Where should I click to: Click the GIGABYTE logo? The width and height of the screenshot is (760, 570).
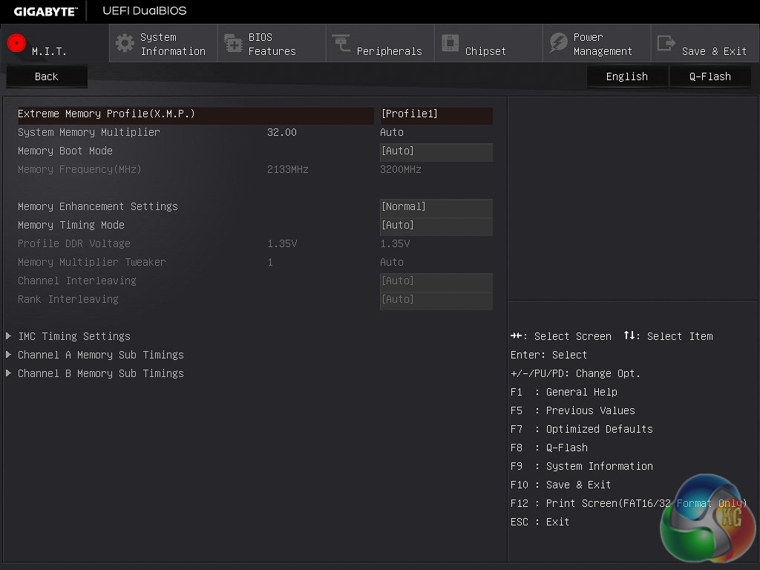[45, 10]
